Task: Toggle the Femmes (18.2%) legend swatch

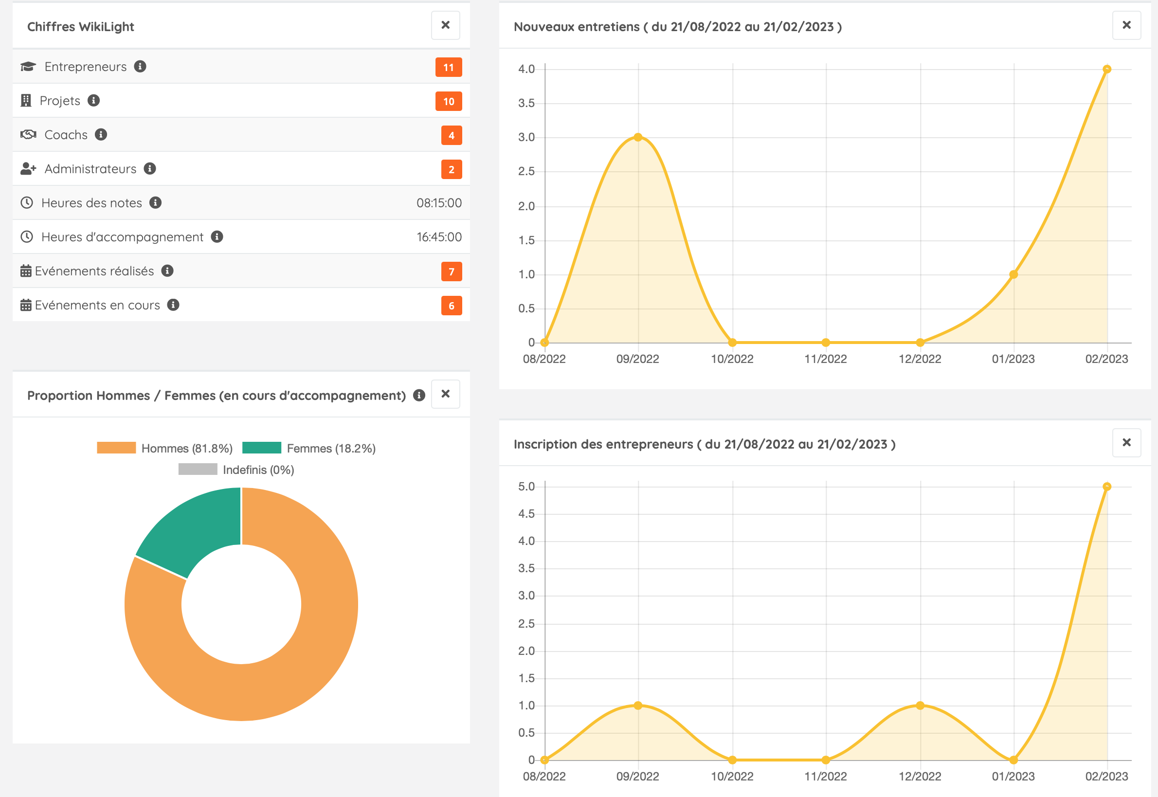Action: coord(262,448)
